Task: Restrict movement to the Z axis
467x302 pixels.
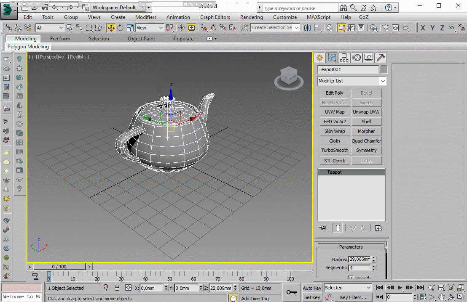Action: 442,28
